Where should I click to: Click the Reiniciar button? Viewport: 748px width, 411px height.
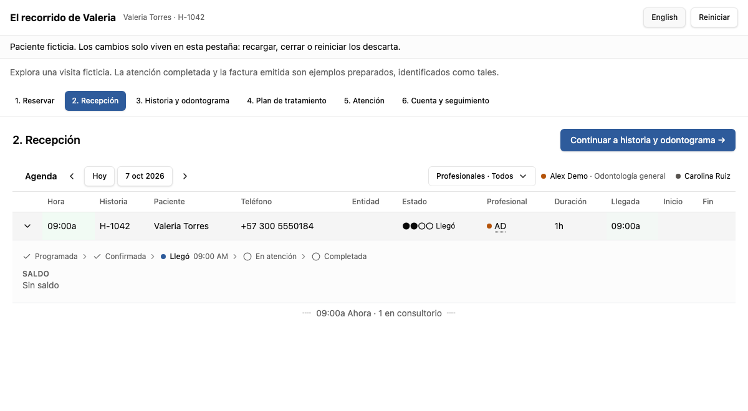click(714, 17)
